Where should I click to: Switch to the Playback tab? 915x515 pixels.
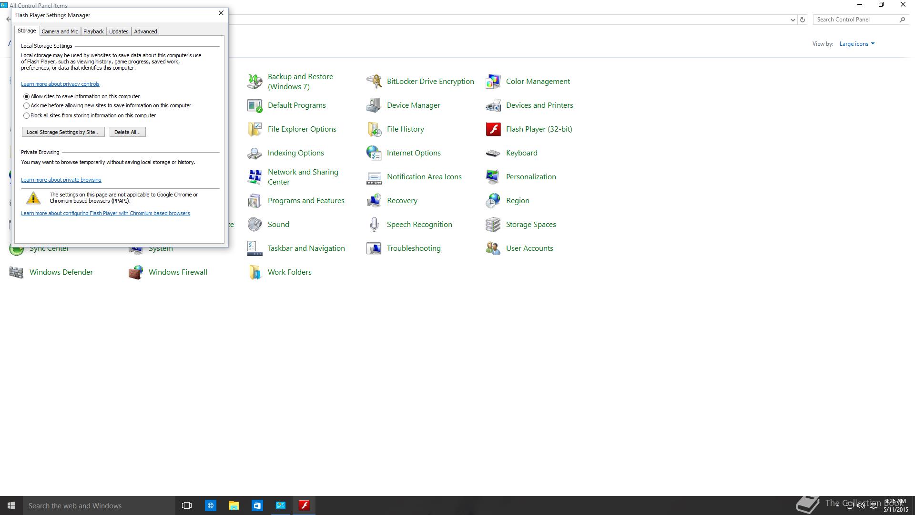93,31
